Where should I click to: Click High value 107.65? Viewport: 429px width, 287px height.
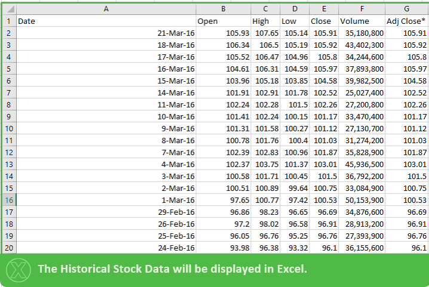tap(265, 33)
